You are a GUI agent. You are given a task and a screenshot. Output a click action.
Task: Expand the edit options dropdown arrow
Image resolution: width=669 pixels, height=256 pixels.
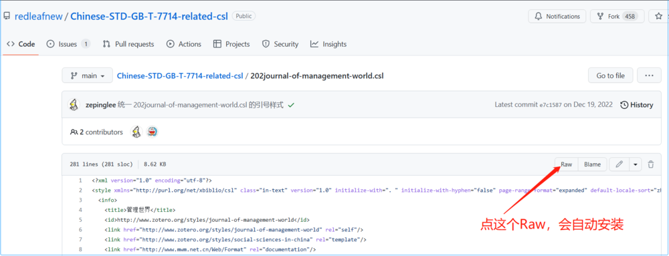636,164
